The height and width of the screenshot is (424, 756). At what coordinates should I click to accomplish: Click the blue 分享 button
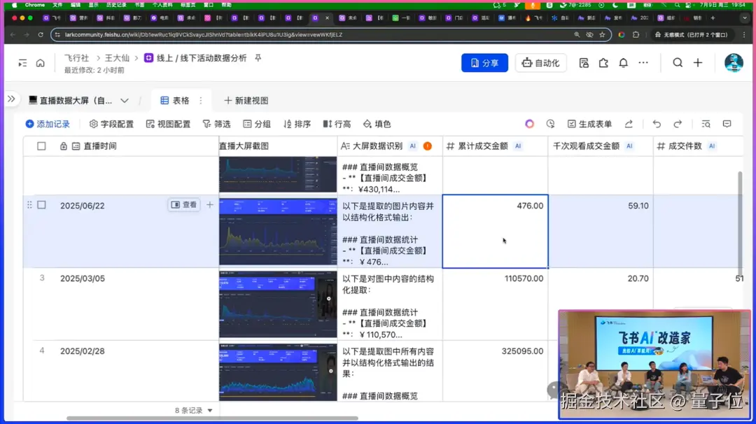point(484,63)
